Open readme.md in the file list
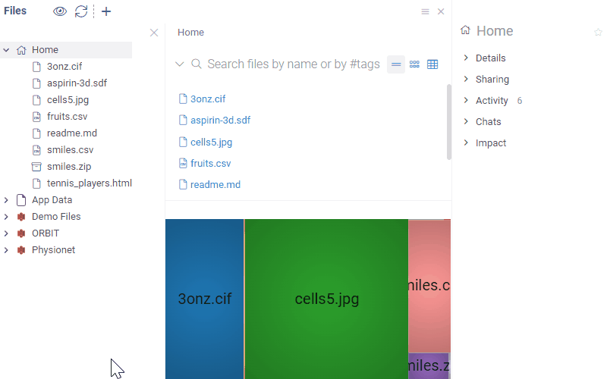 (x=215, y=185)
